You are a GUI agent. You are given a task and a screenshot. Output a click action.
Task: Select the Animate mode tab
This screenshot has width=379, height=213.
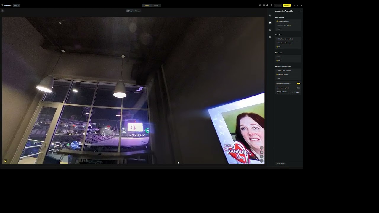137,11
